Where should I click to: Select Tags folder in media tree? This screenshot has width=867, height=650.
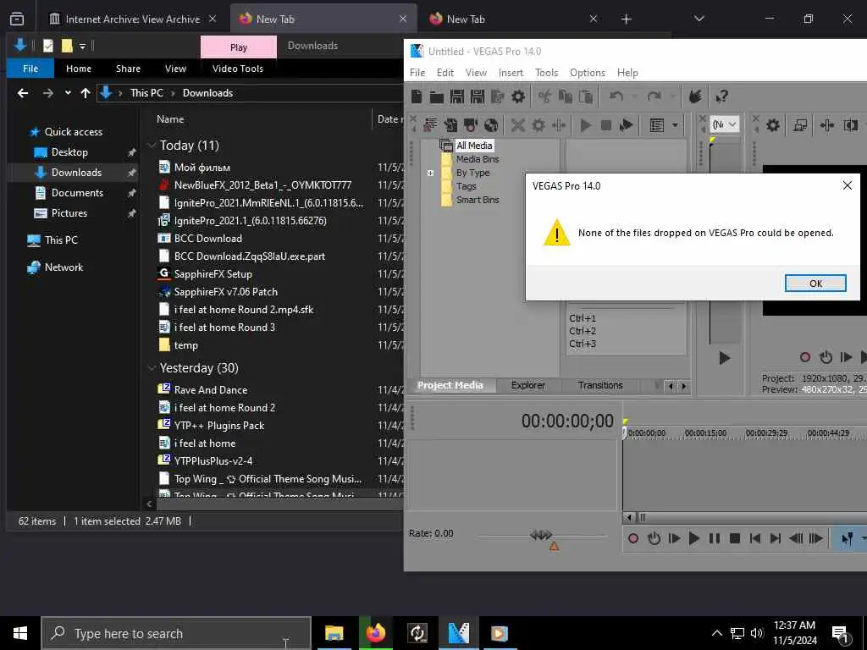click(x=466, y=186)
